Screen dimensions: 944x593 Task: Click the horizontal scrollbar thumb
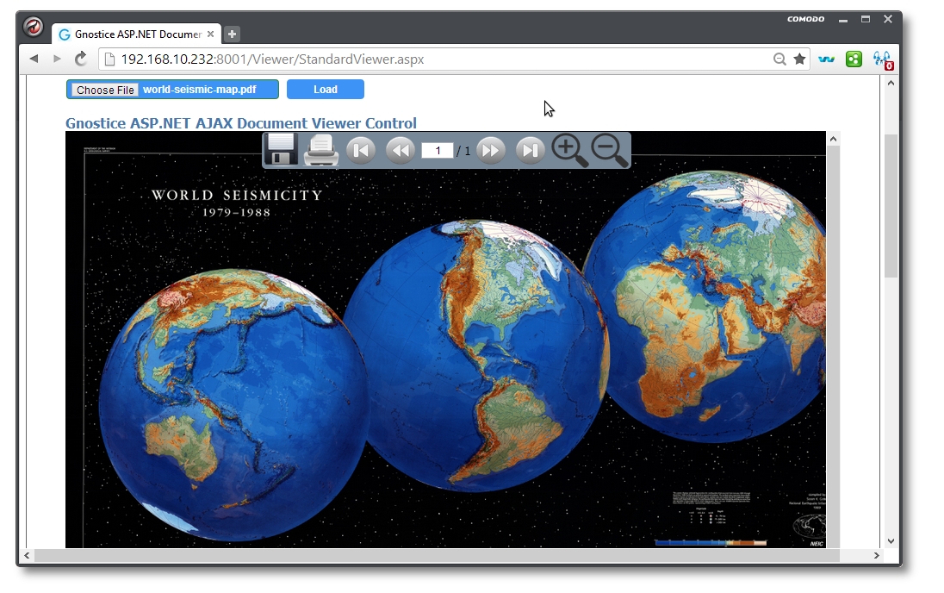tap(437, 556)
